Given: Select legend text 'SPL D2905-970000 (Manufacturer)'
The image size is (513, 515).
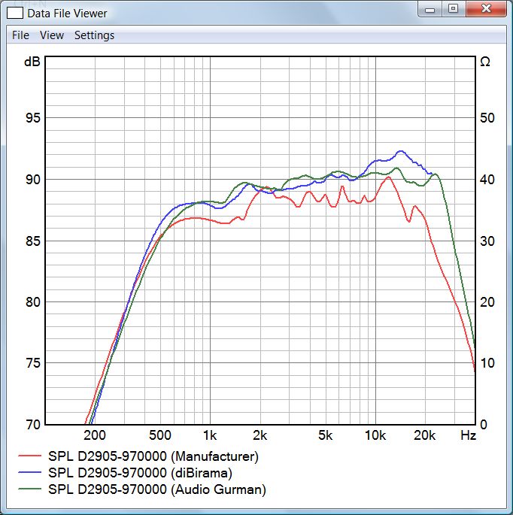Looking at the screenshot, I should [153, 456].
